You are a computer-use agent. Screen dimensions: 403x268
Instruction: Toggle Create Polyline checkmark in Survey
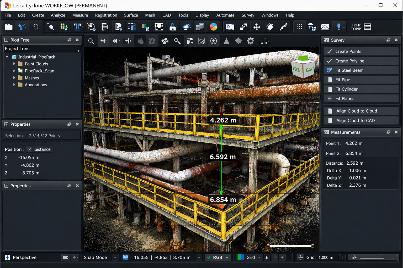click(x=330, y=61)
